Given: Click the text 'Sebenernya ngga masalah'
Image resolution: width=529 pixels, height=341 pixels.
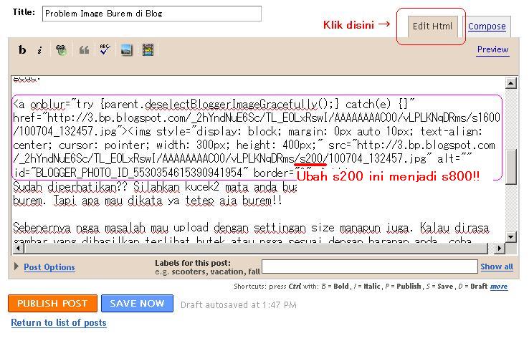Looking at the screenshot, I should point(80,228).
